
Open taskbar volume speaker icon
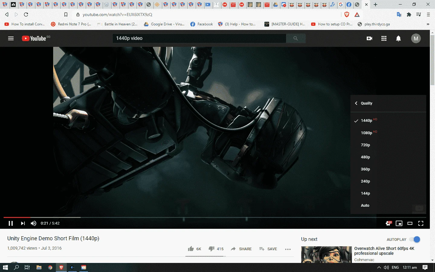pos(386,267)
